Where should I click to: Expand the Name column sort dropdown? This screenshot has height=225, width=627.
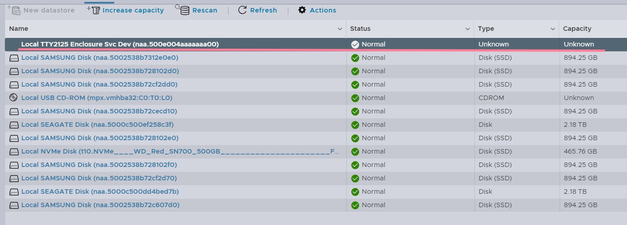pos(340,29)
